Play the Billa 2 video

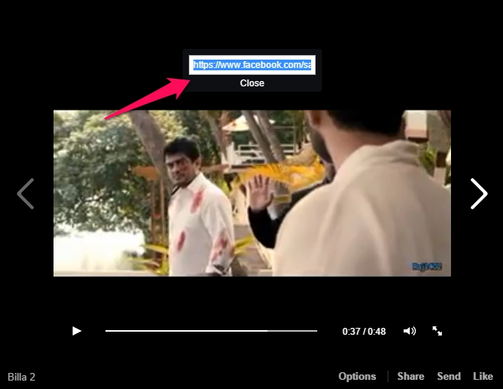tap(76, 331)
